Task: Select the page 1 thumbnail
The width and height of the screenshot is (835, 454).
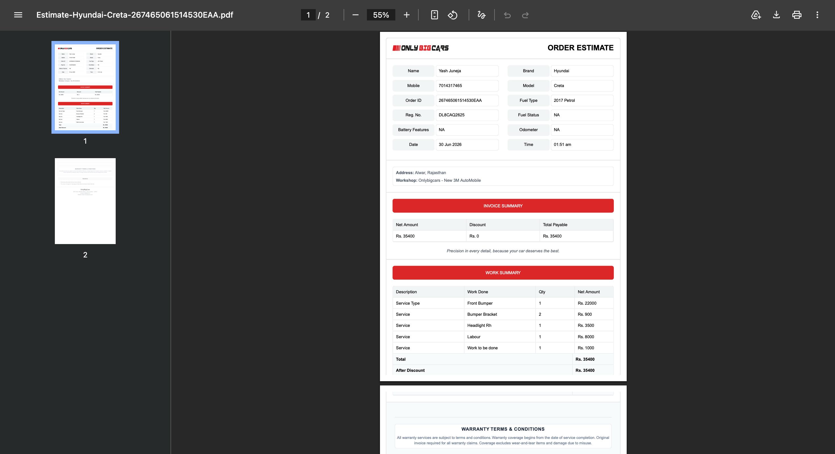Action: tap(85, 87)
